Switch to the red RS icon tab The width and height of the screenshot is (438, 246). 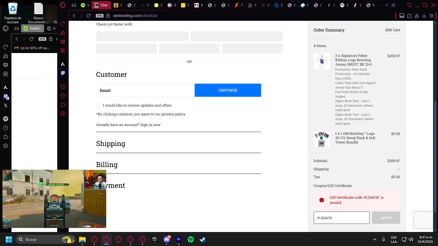199,5
